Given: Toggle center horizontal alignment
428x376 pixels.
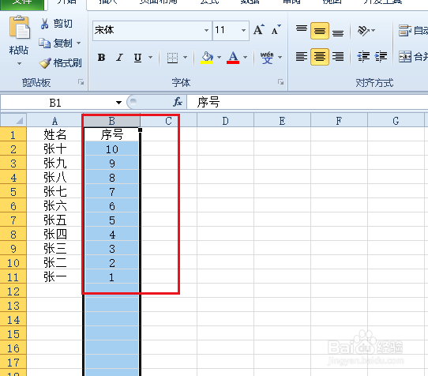Looking at the screenshot, I should point(320,57).
